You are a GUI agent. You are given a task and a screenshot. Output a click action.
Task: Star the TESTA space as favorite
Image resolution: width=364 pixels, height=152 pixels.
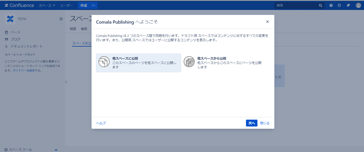coord(61,19)
